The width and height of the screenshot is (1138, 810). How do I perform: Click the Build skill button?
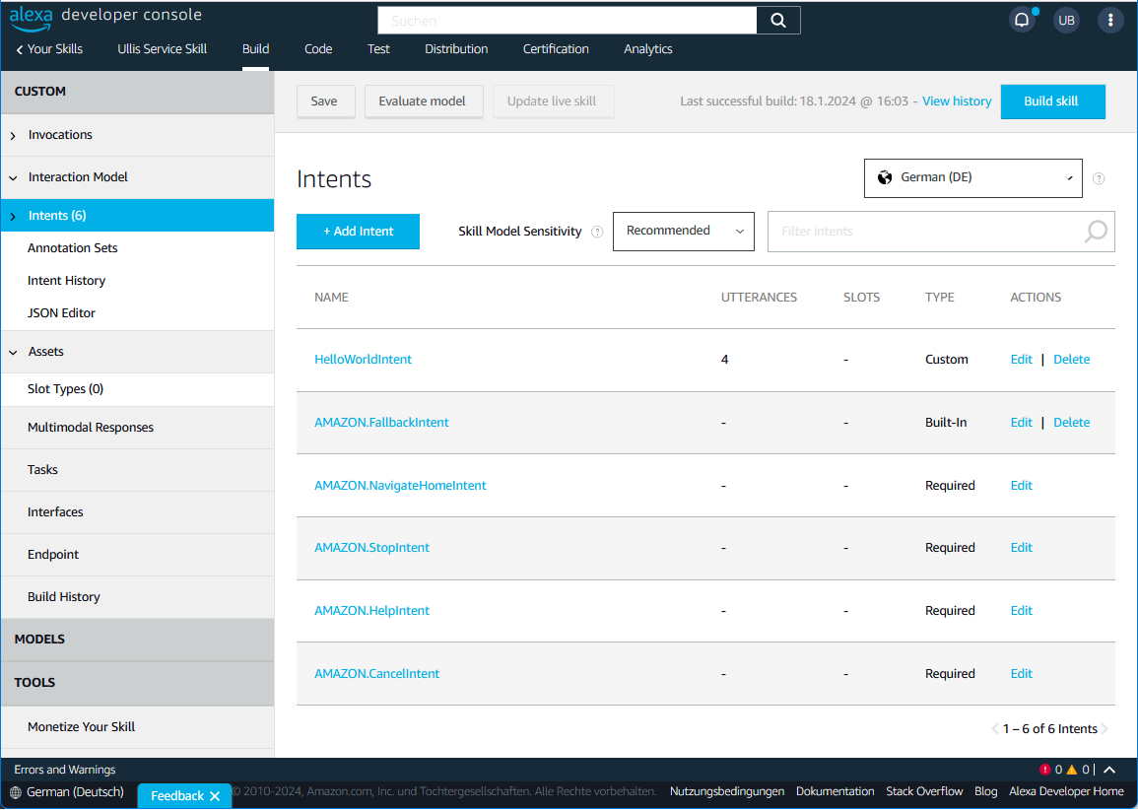(x=1051, y=101)
